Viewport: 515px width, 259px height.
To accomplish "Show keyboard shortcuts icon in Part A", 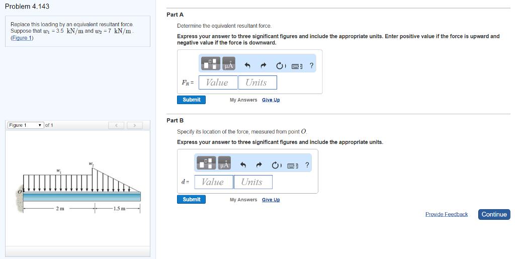I will coord(297,66).
